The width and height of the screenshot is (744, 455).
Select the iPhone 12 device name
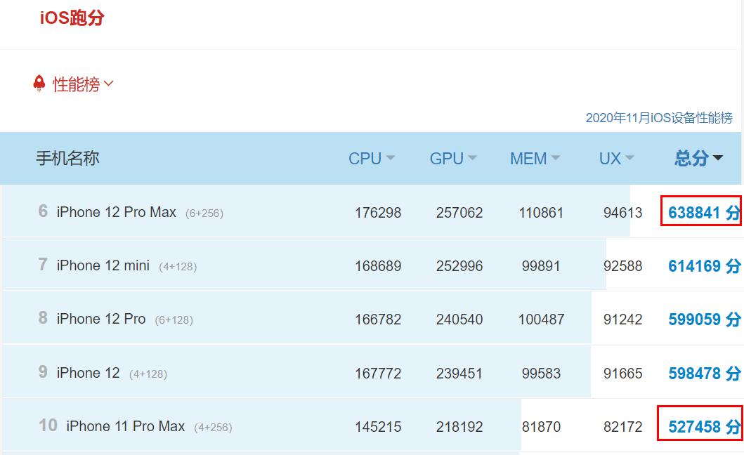(x=88, y=373)
